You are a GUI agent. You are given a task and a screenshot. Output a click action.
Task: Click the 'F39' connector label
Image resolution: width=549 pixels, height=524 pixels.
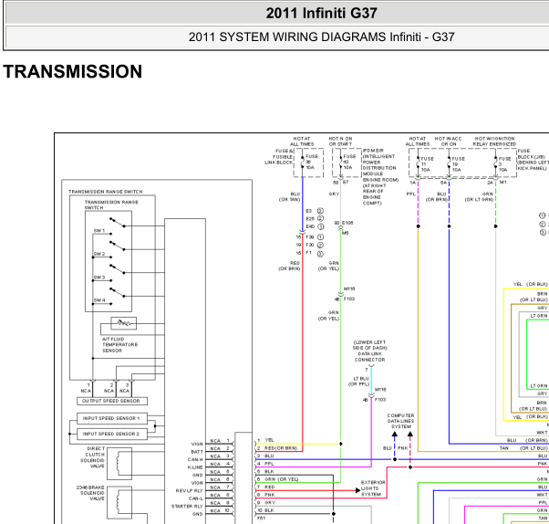tap(310, 237)
